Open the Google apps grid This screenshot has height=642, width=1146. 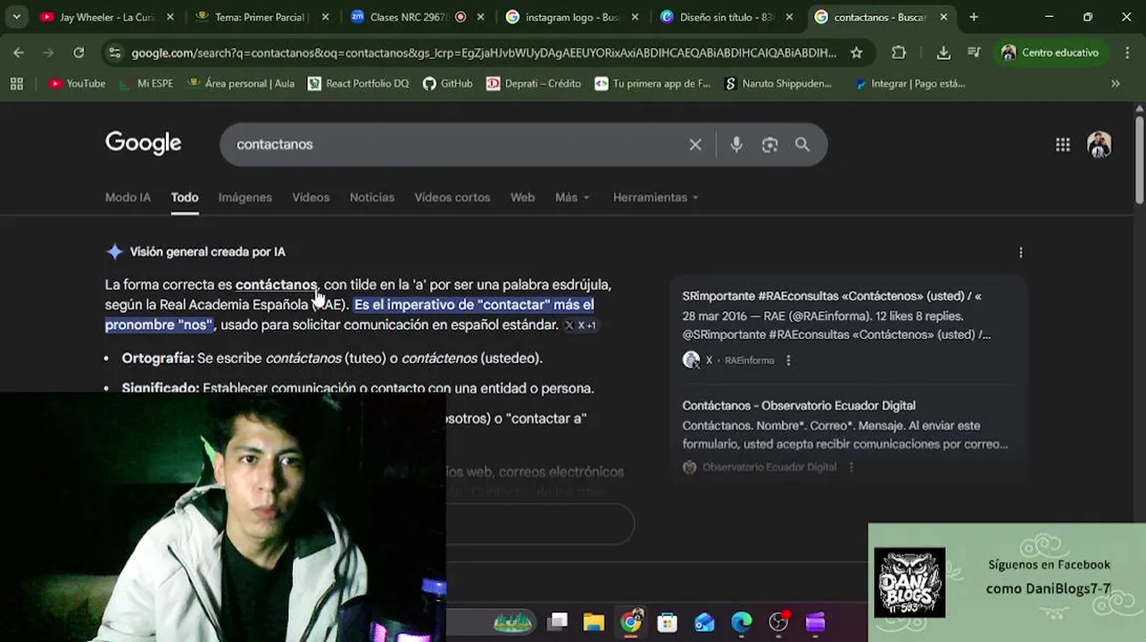[1062, 144]
